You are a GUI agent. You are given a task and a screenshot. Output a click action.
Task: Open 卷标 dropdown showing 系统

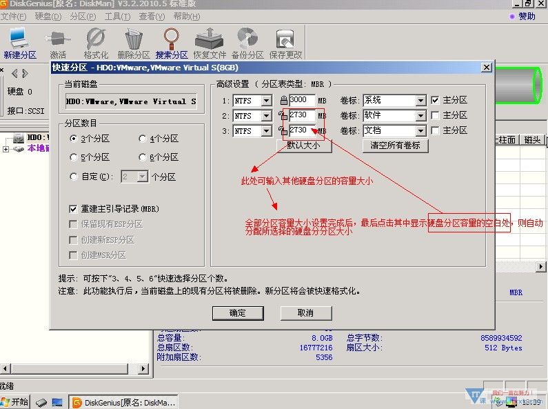pos(420,101)
